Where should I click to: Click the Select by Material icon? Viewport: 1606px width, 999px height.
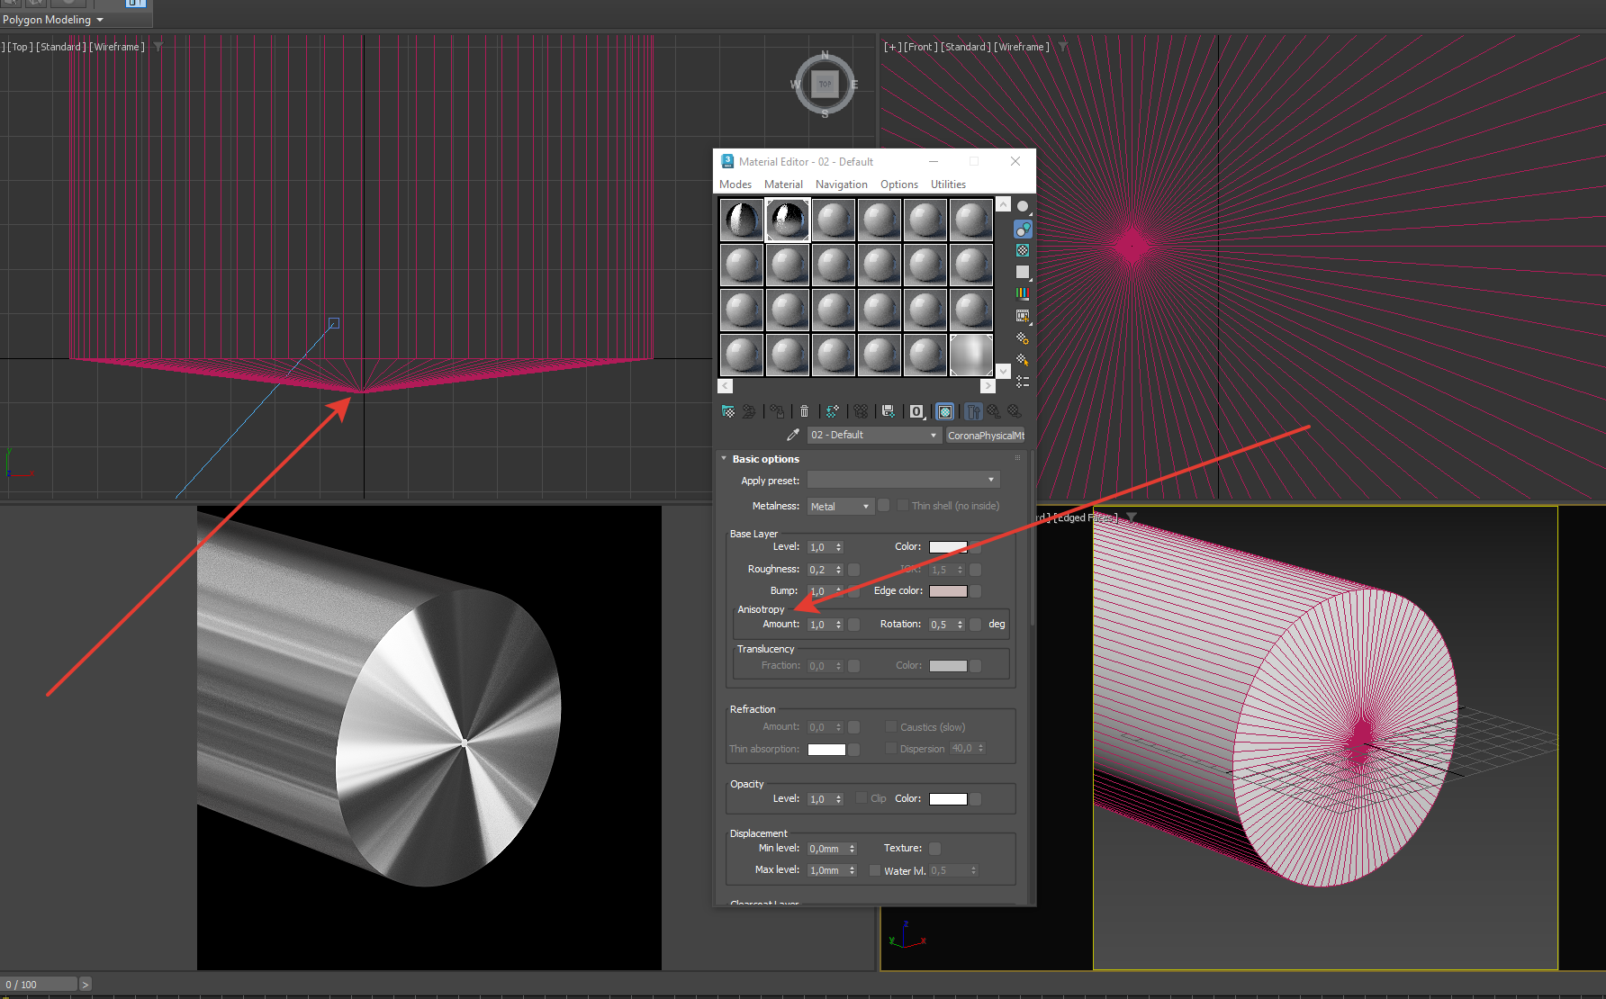click(1023, 360)
